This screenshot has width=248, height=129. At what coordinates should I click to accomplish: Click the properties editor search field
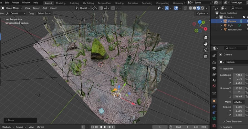(236, 48)
